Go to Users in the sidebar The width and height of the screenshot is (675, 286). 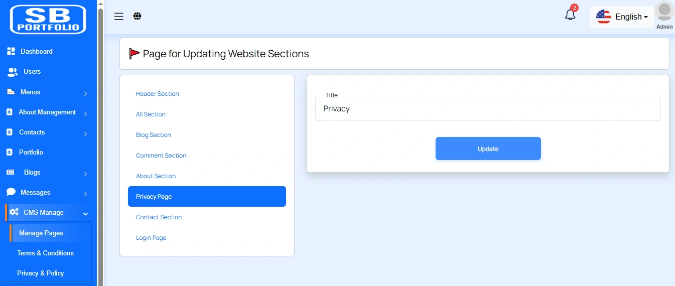click(32, 72)
